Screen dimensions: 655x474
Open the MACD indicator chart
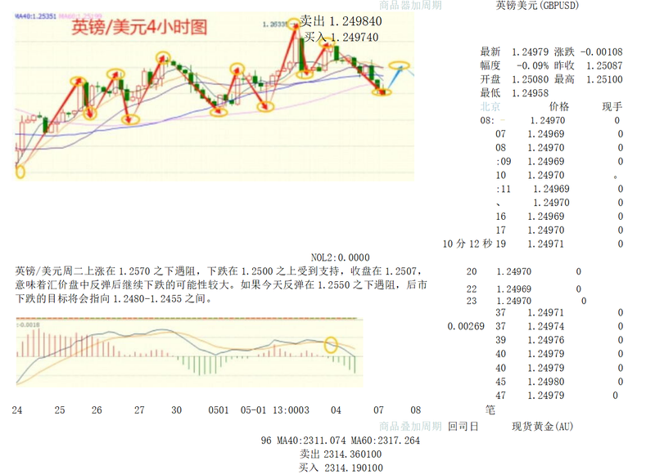(189, 352)
